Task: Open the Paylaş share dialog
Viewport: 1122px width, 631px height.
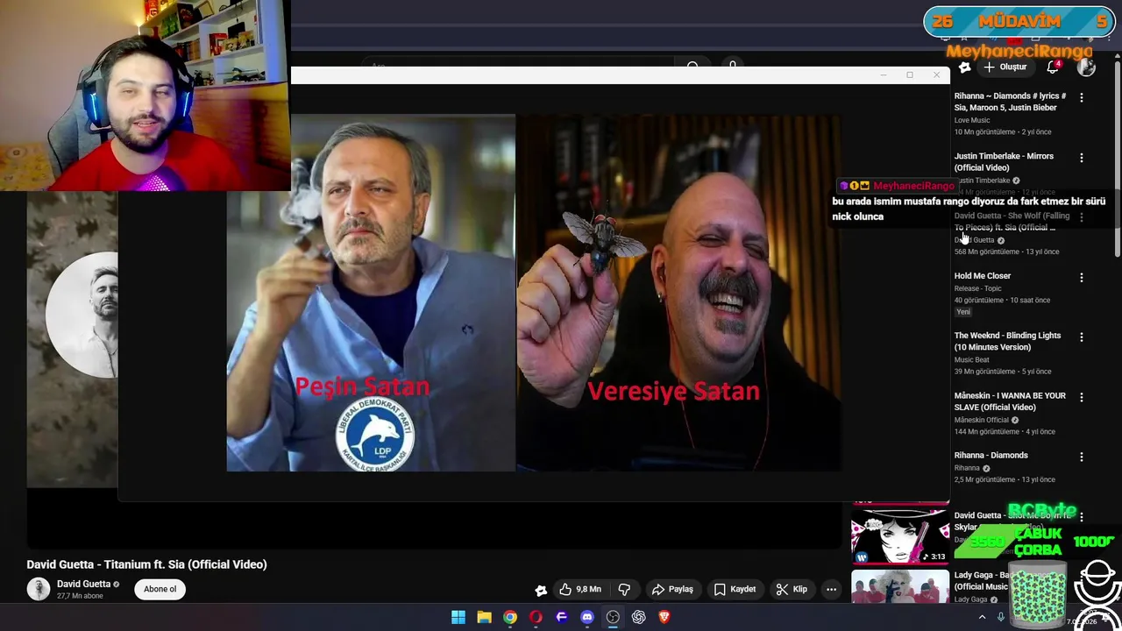Action: pyautogui.click(x=672, y=589)
